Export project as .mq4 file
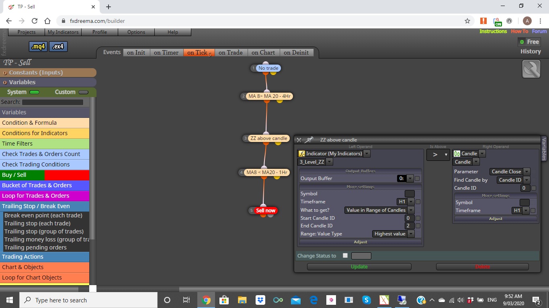The width and height of the screenshot is (549, 308). (38, 47)
